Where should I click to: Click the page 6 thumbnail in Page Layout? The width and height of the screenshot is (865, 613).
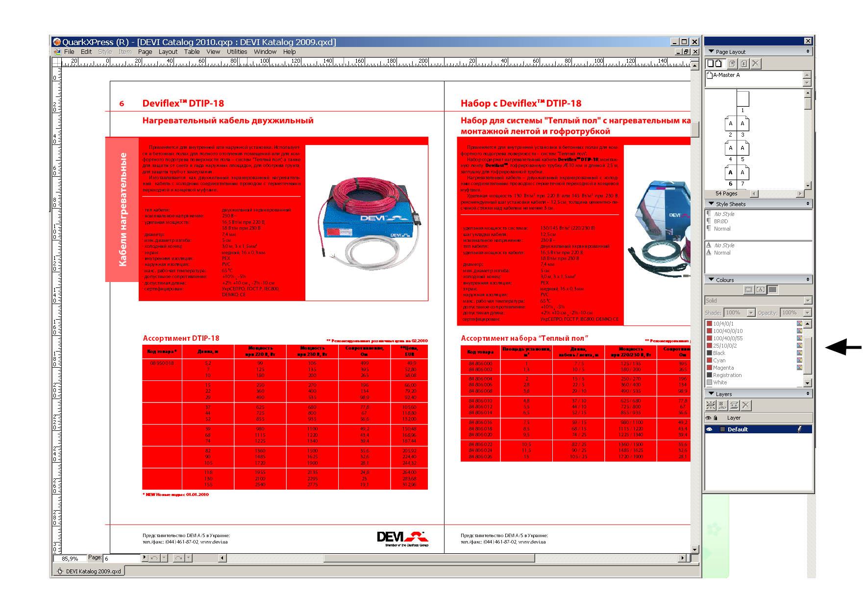click(730, 172)
